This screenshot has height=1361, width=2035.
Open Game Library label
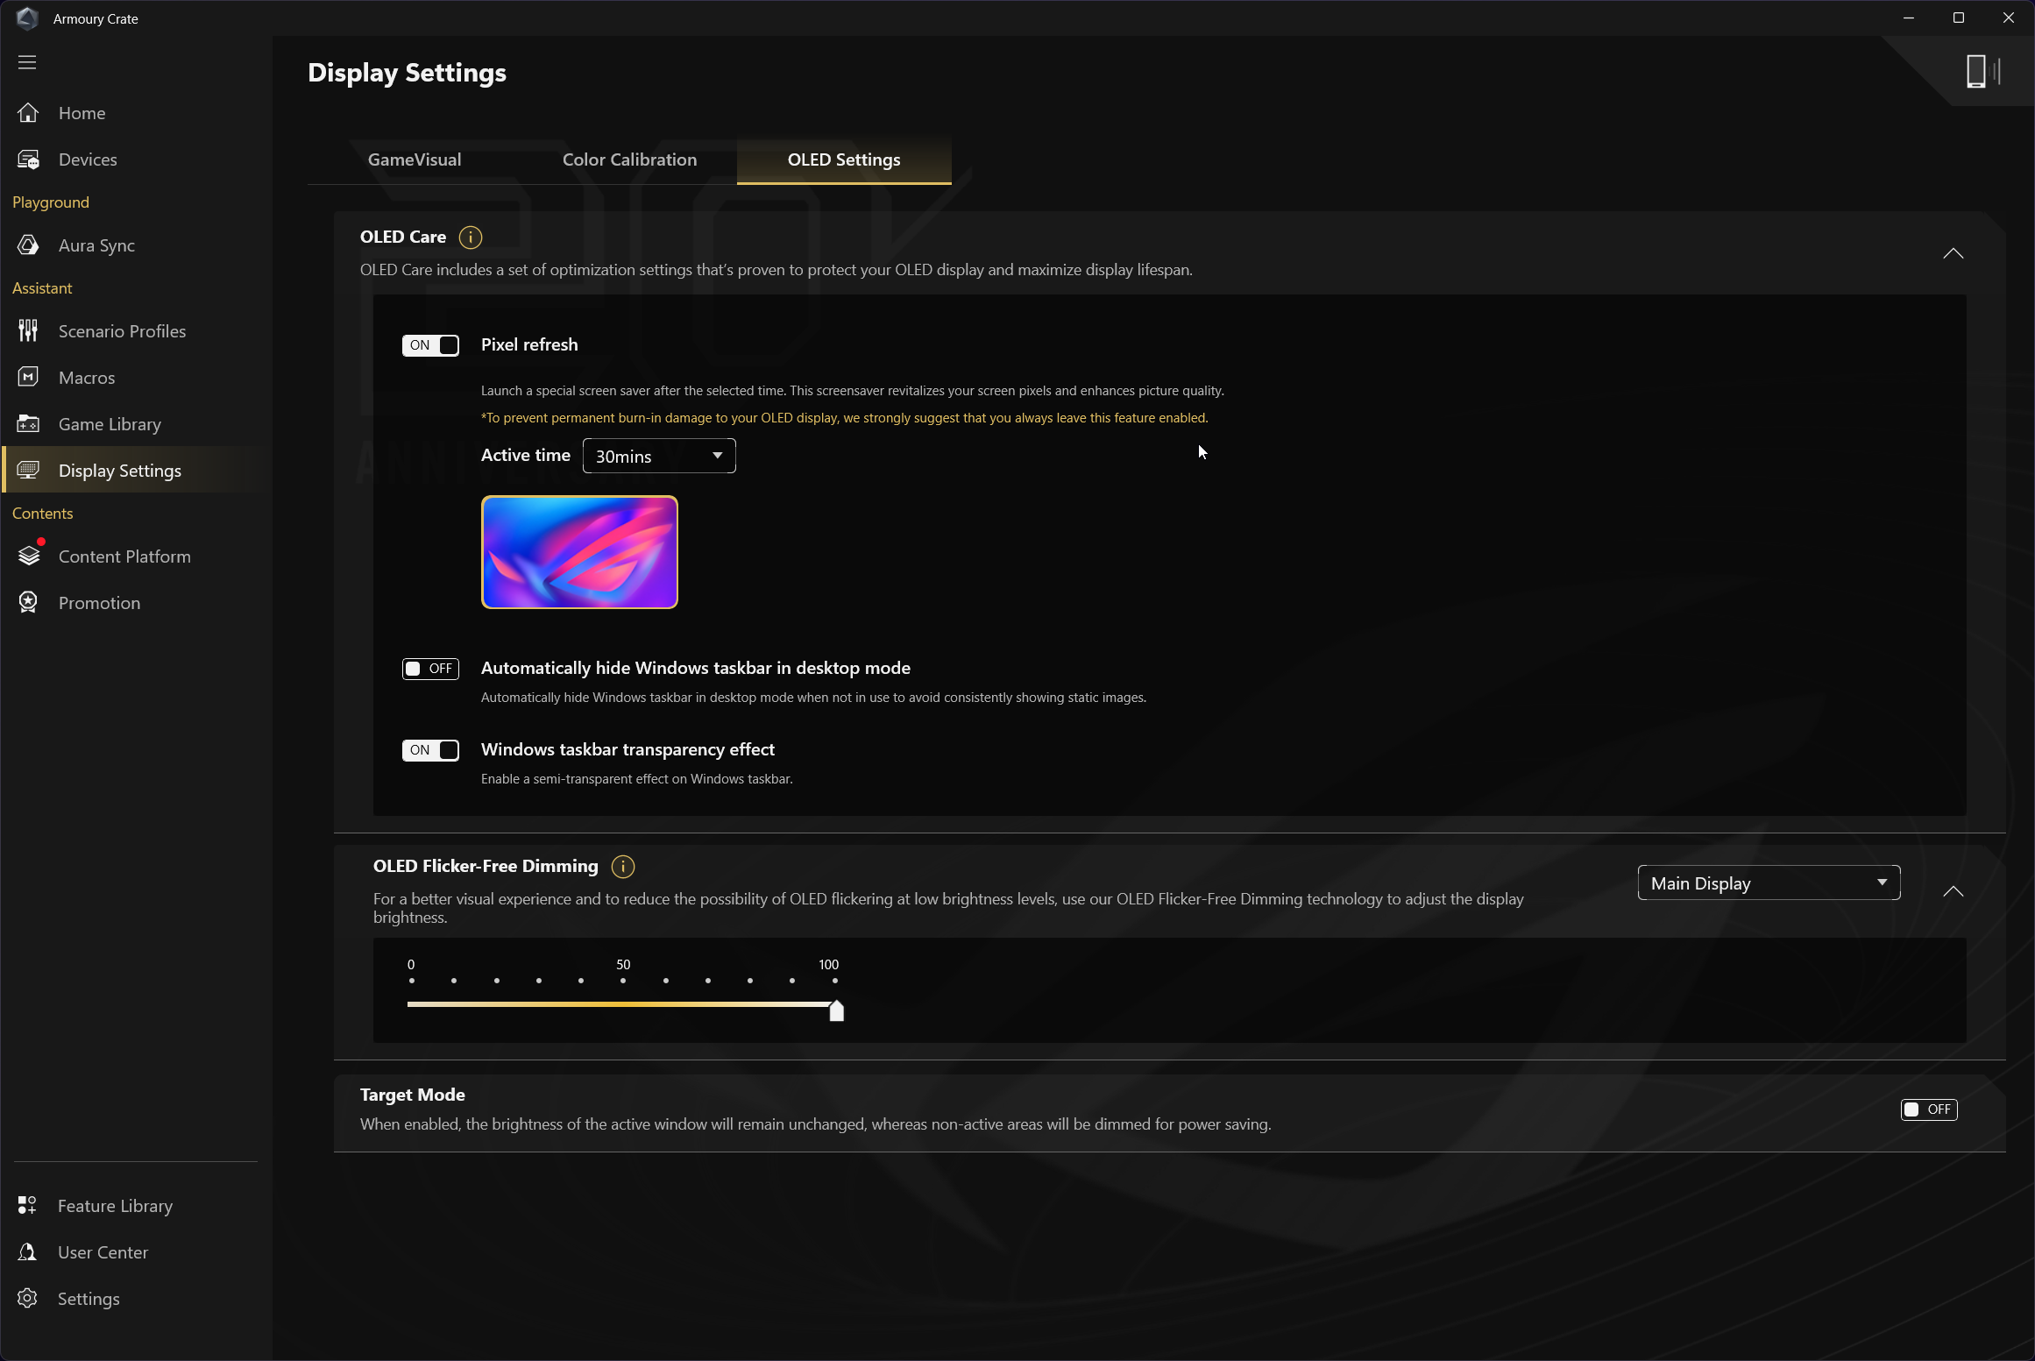click(110, 424)
